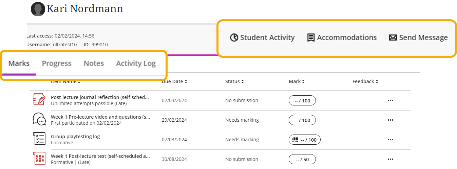Open the Student Activity report
The height and width of the screenshot is (169, 457).
click(x=262, y=38)
